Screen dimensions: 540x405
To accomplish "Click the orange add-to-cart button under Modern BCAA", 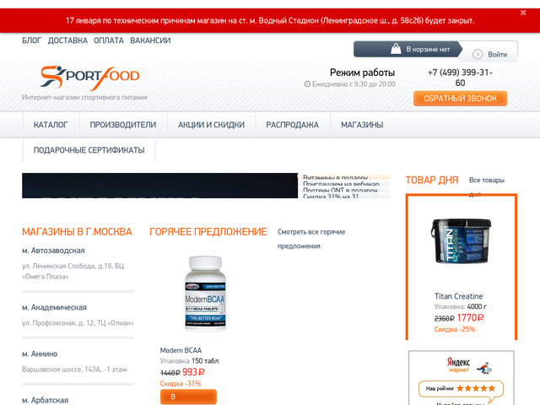I will [188, 397].
